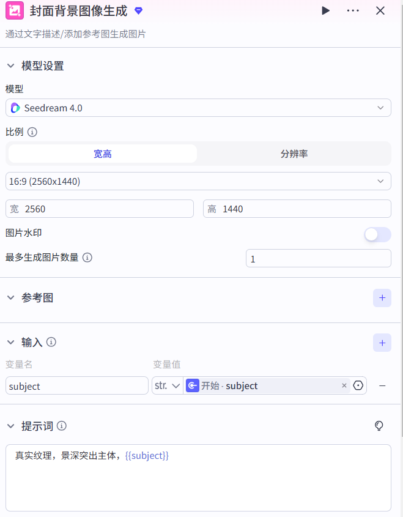This screenshot has width=403, height=517.
Task: Click the info icon next to 比例
Action: [32, 132]
